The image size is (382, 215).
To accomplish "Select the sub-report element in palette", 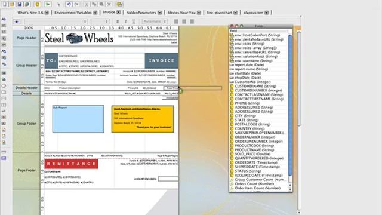I will (4, 158).
